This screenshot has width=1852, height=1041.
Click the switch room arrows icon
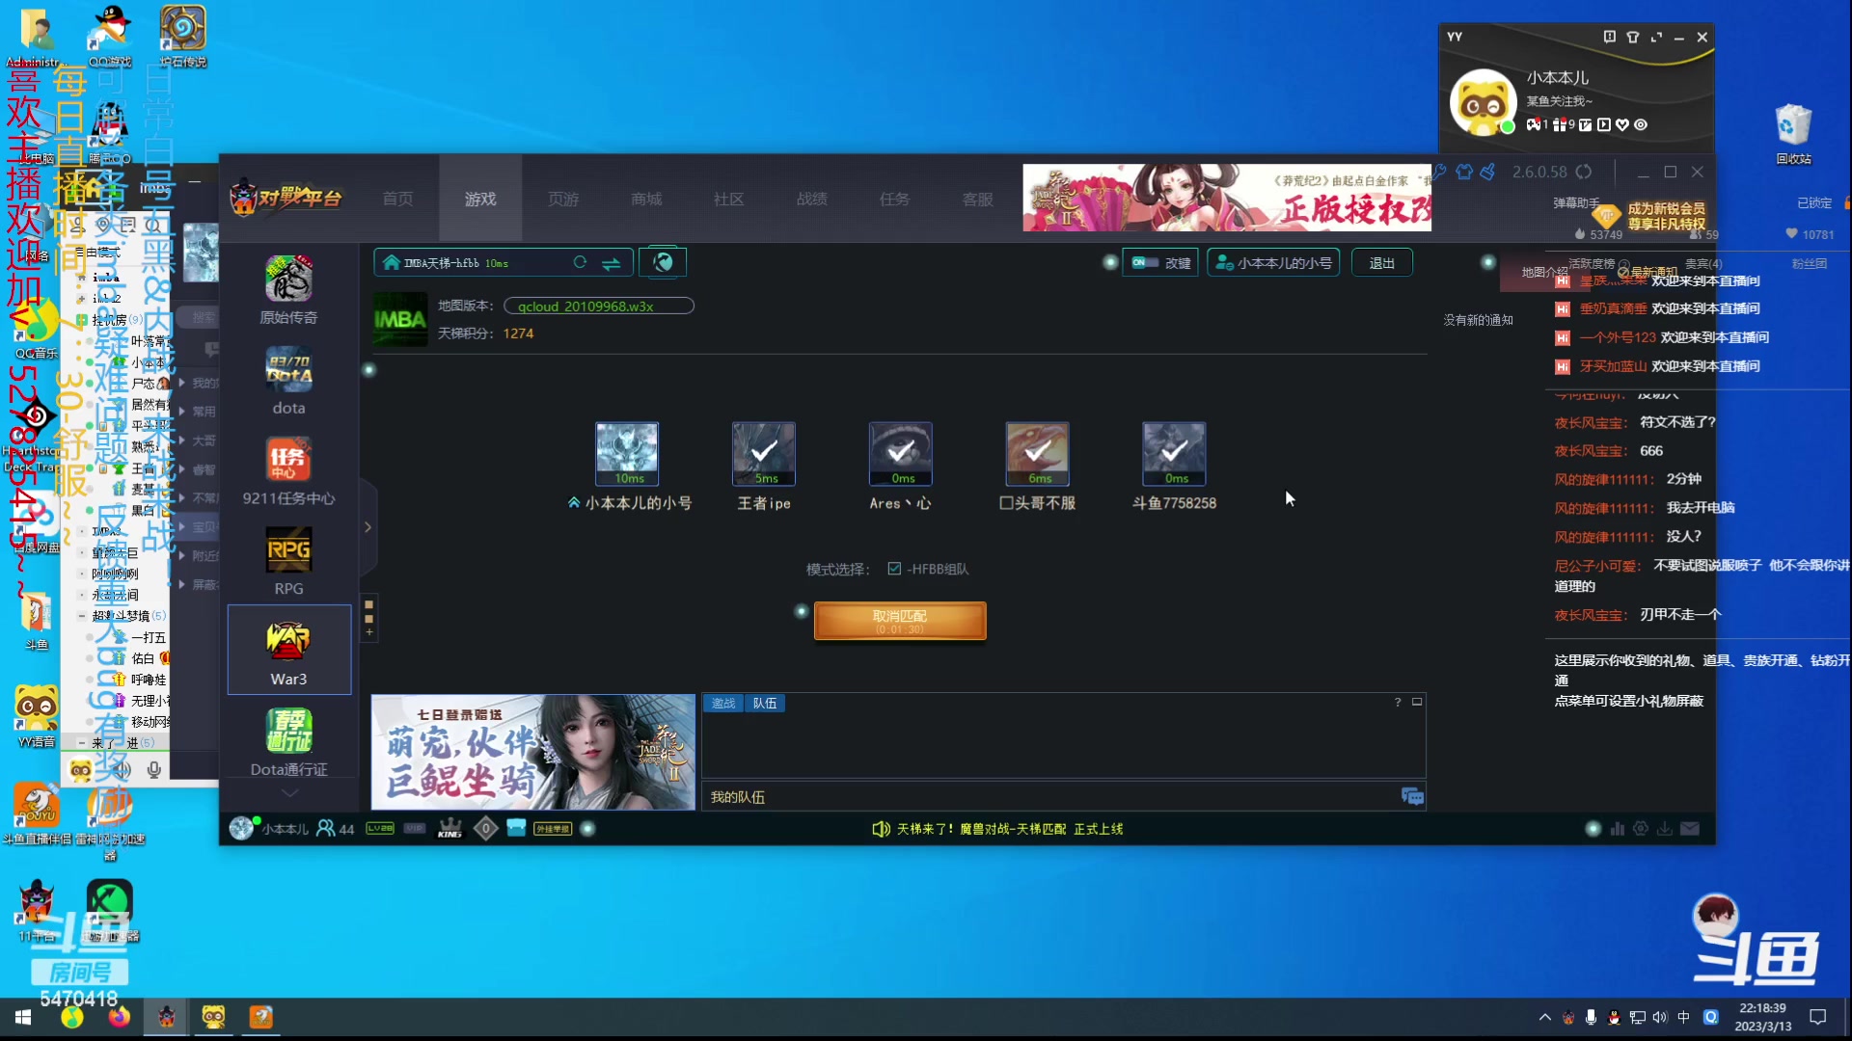(611, 263)
